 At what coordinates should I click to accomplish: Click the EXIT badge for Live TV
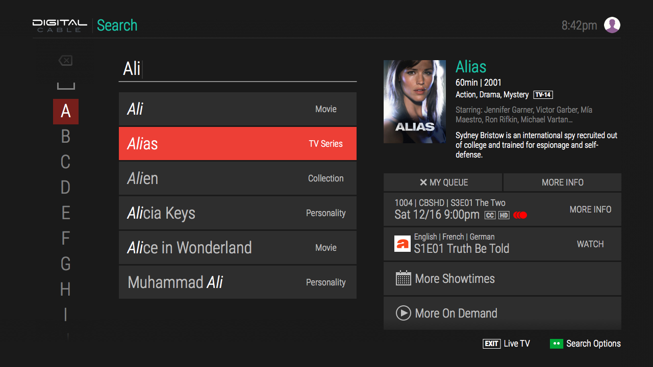[491, 344]
